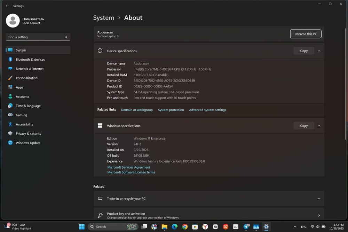
Task: Expand Trade-in or recycle your PC
Action: [209, 199]
